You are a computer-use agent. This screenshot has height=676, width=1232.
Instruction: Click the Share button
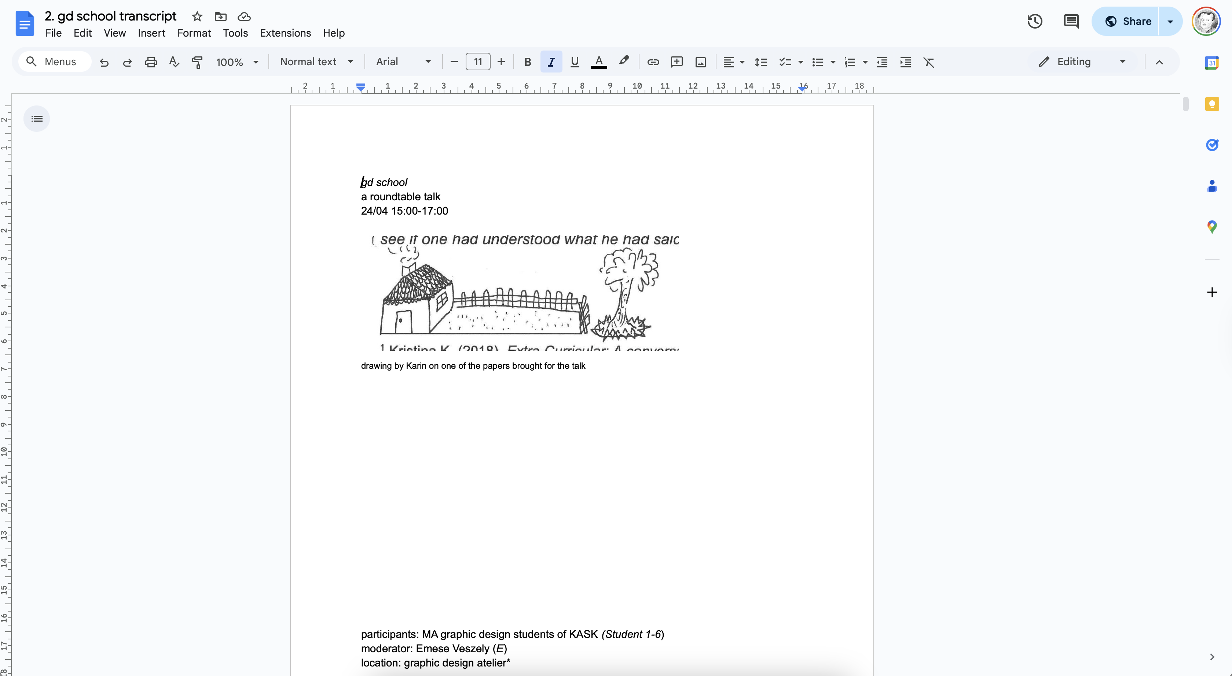1127,21
